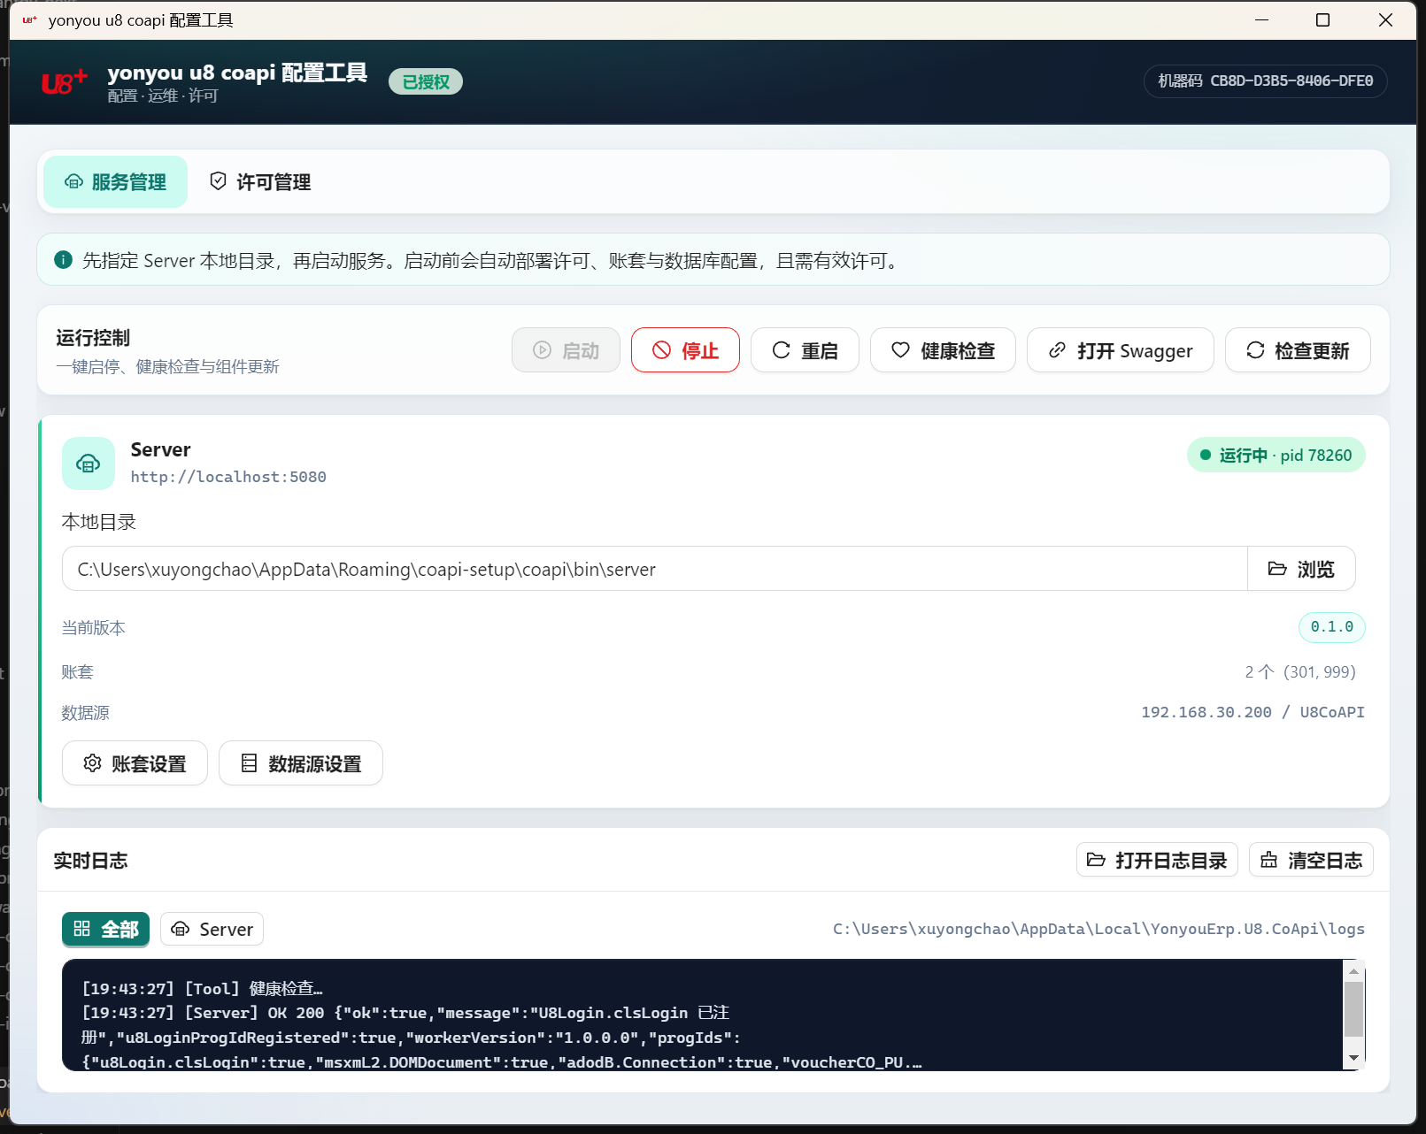This screenshot has height=1134, width=1426.
Task: Restart the service using 重启
Action: [805, 350]
